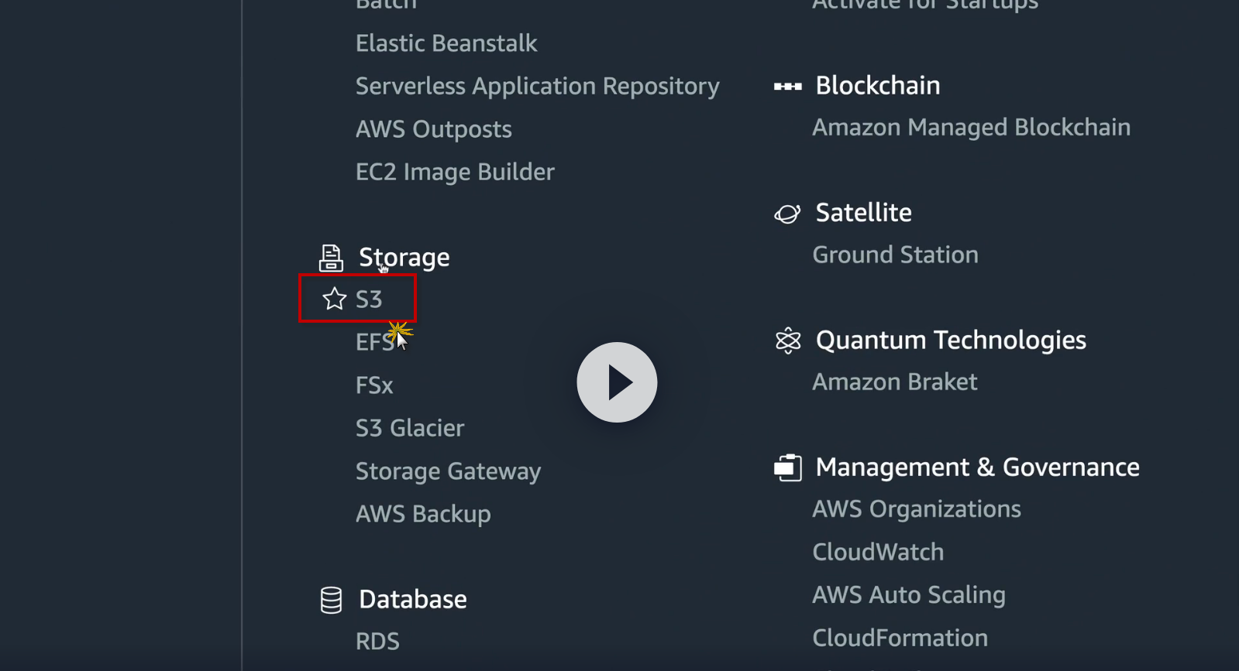Click the Storage category icon

pyautogui.click(x=331, y=258)
